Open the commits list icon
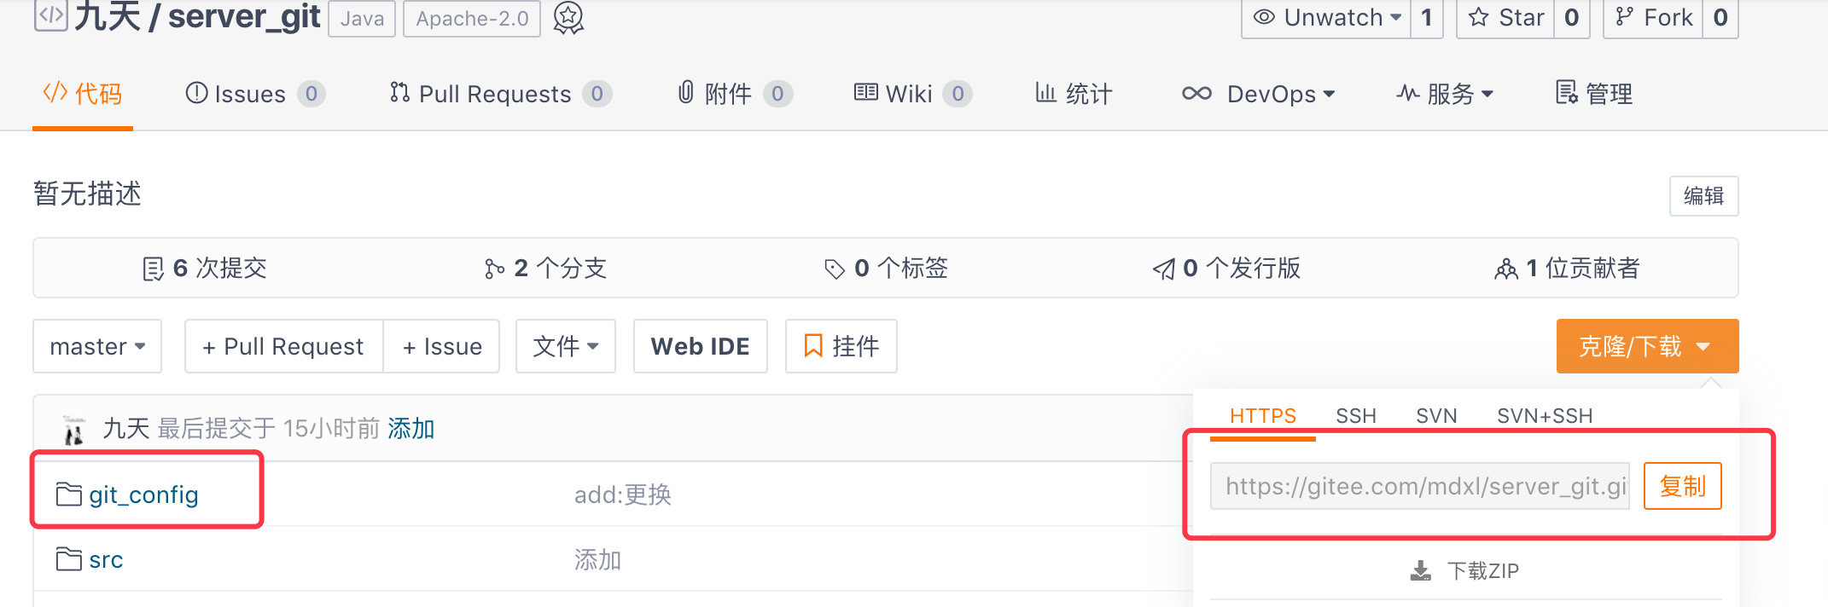The image size is (1828, 607). click(153, 269)
